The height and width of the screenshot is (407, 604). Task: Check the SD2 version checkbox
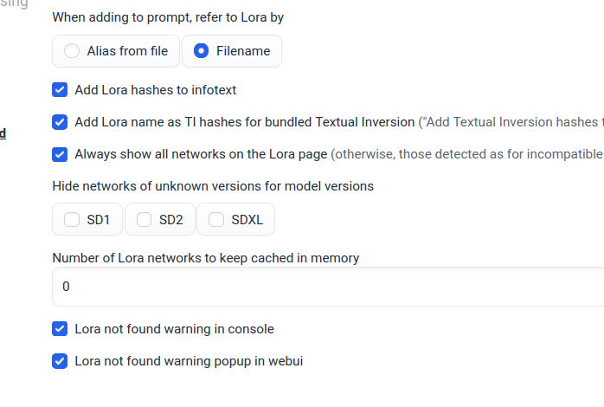[144, 220]
